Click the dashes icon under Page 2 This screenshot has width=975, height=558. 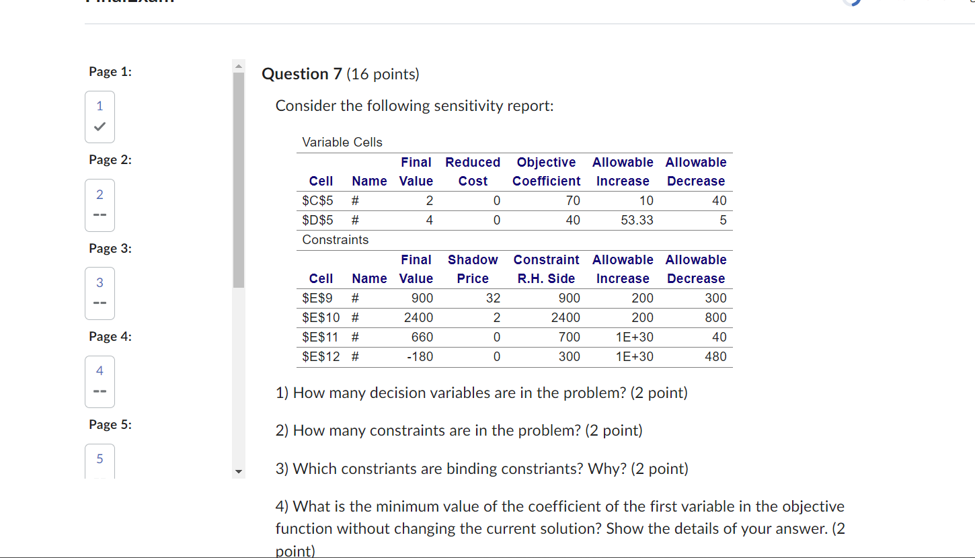point(100,213)
